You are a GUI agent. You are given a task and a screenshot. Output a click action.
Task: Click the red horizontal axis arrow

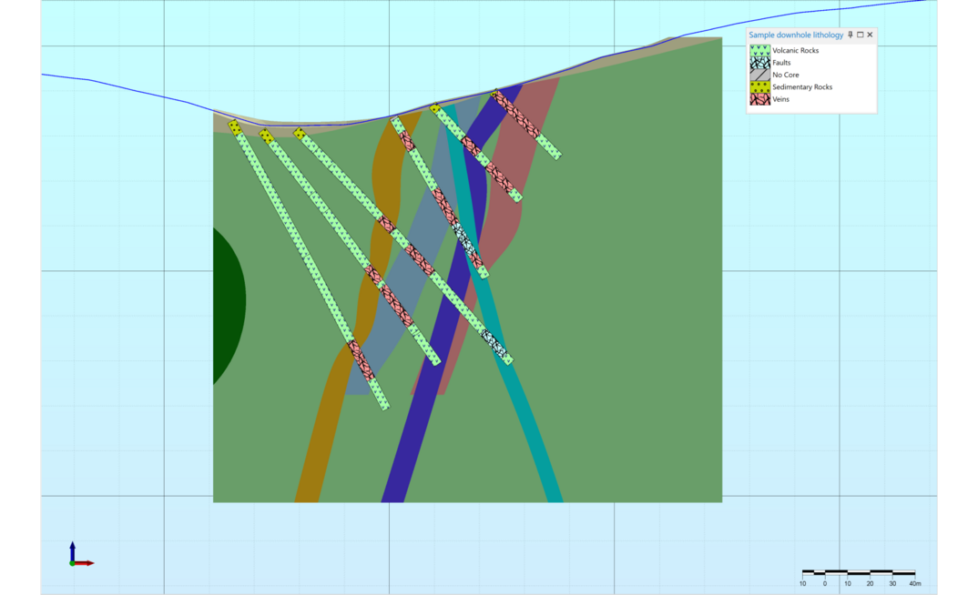87,563
